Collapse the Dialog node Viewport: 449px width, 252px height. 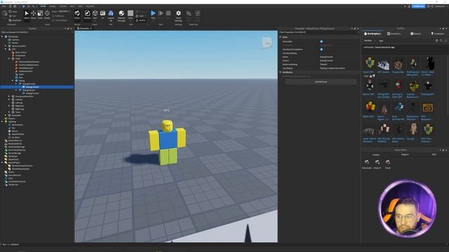pos(13,80)
